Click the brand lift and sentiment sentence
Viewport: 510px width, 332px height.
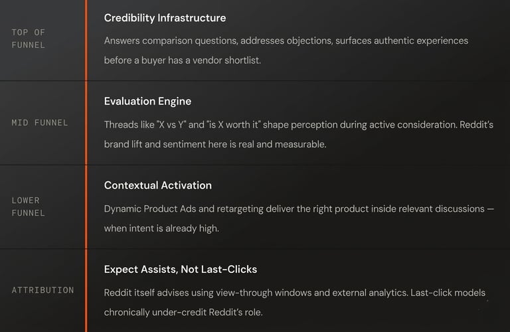click(215, 144)
